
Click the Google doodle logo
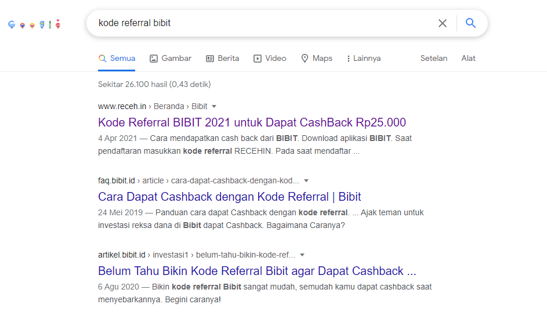34,24
